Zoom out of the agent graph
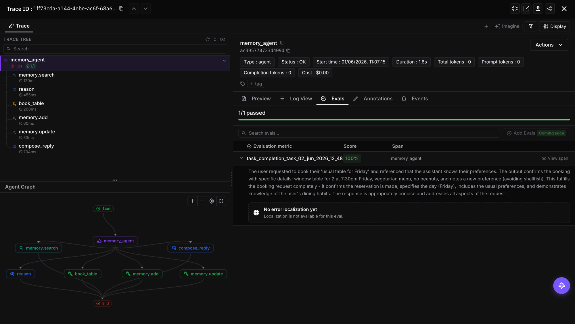The height and width of the screenshot is (324, 575). point(202,201)
